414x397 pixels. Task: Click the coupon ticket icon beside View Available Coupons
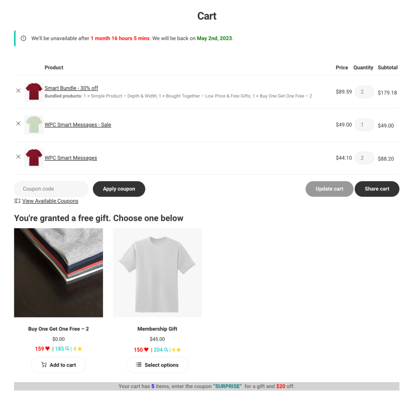[x=17, y=201]
